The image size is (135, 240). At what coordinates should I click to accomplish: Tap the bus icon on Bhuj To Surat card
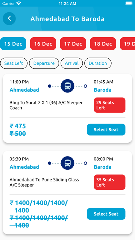coord(67,86)
